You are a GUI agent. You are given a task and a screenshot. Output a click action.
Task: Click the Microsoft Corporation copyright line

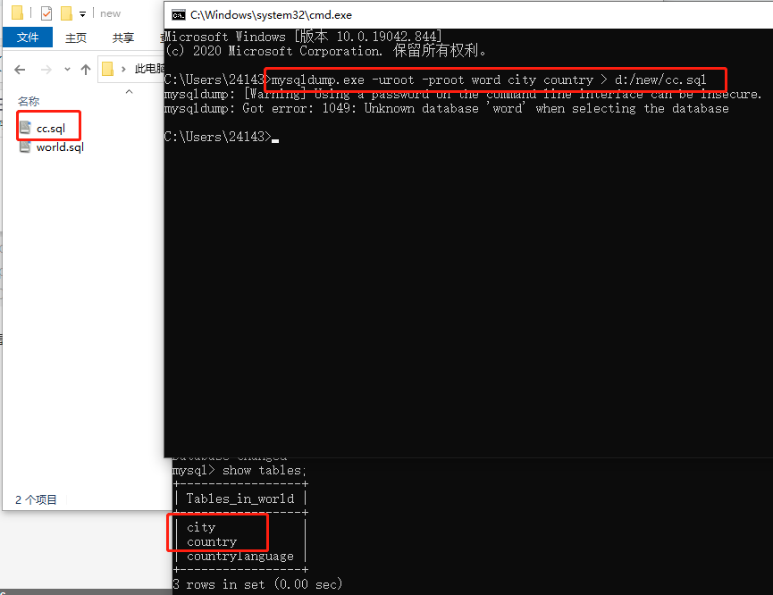325,51
